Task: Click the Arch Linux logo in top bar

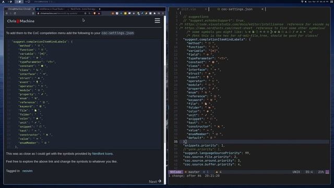Action: coord(3,2)
